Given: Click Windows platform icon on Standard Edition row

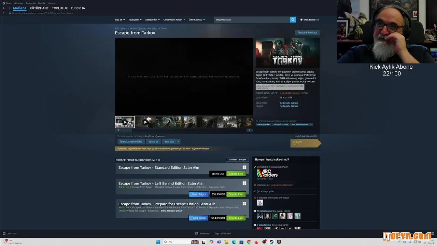Looking at the screenshot, I should click(244, 167).
